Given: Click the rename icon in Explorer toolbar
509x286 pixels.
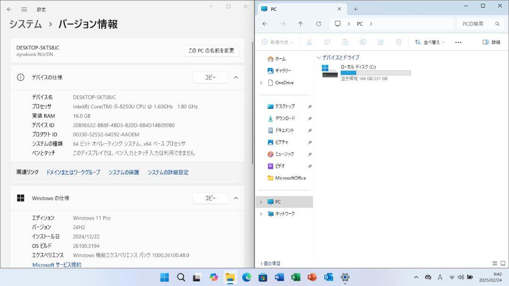Looking at the screenshot, I should [x=362, y=42].
